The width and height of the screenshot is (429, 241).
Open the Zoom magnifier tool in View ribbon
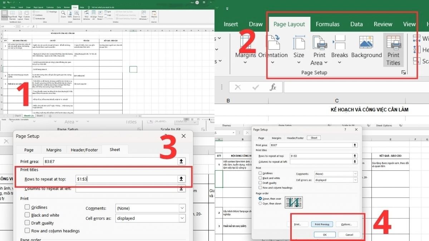click(63, 14)
